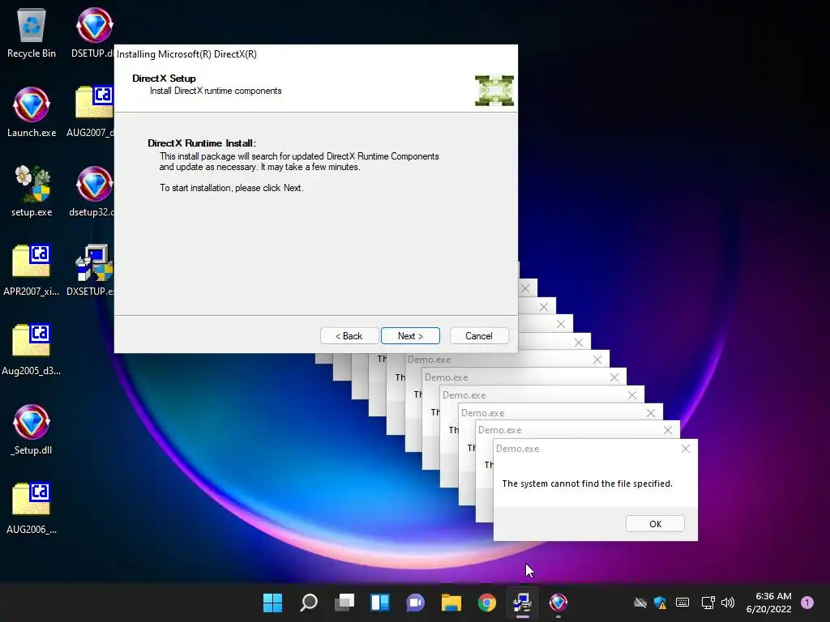Click the cloud sync tray icon
The image size is (830, 622).
pos(640,603)
